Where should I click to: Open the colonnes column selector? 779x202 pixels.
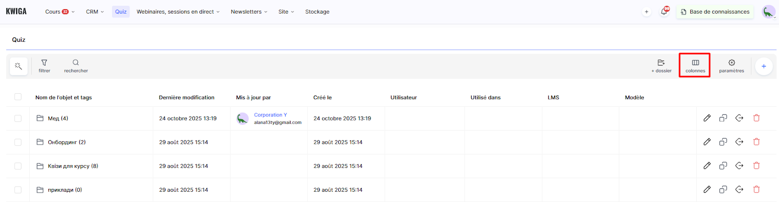(x=695, y=66)
